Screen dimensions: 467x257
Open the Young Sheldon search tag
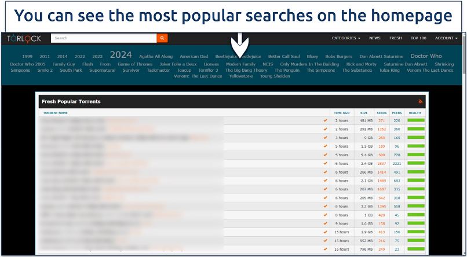pyautogui.click(x=275, y=76)
